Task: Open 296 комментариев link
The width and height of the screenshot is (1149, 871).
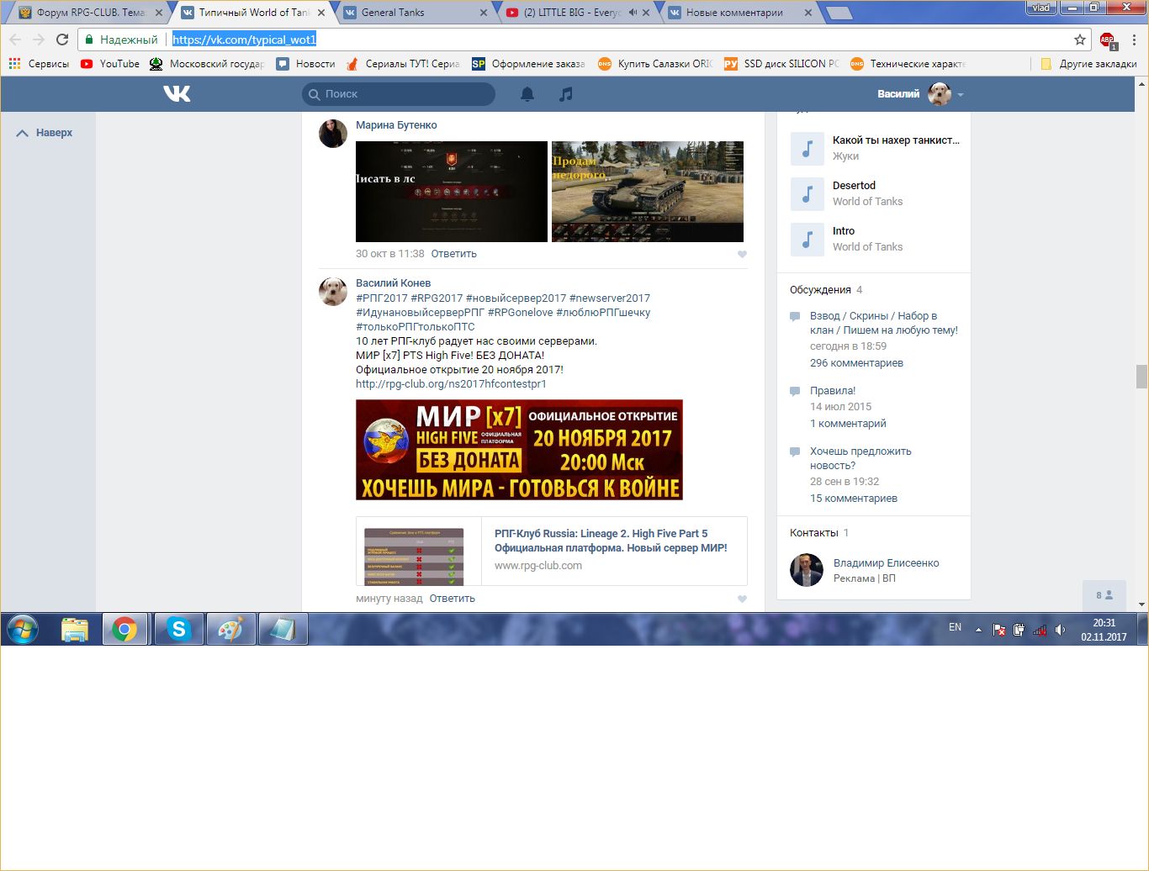Action: point(856,363)
